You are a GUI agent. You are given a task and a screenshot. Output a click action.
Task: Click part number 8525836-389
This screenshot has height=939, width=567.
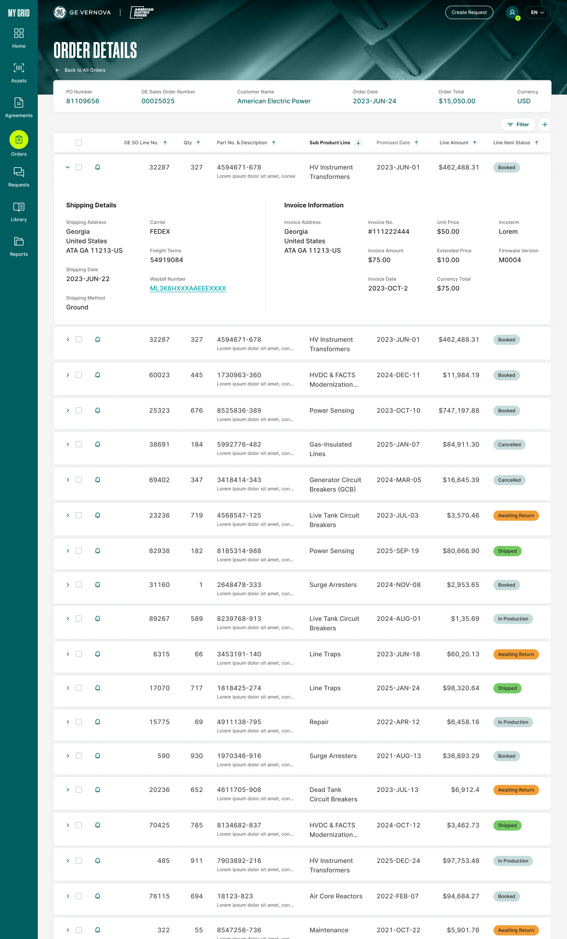tap(239, 411)
